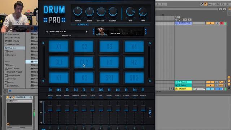Click the Hat 1 volume fader
This screenshot has height=130, width=231.
tap(101, 108)
